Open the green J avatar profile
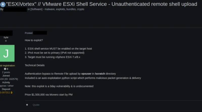 7,53
